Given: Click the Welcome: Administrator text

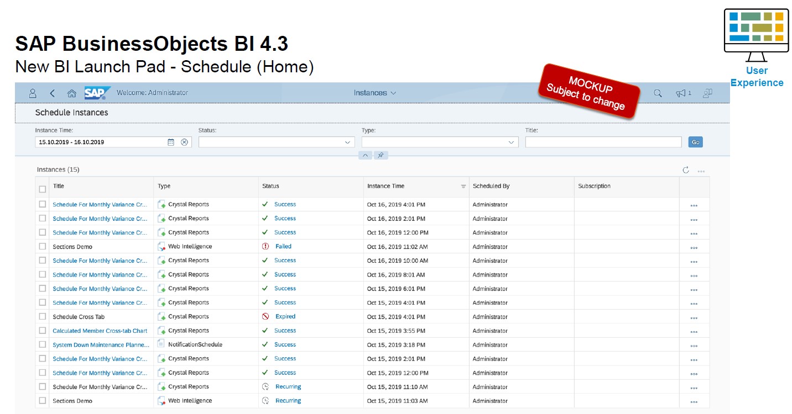Looking at the screenshot, I should pos(152,93).
